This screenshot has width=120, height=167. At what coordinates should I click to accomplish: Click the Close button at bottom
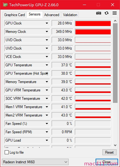point(107,162)
